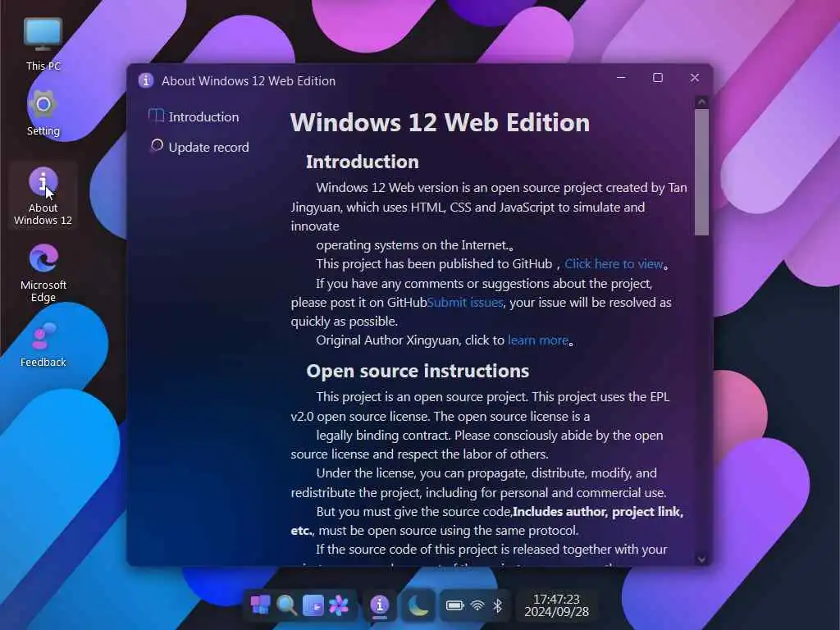Open the Setting desktop icon

[x=43, y=113]
